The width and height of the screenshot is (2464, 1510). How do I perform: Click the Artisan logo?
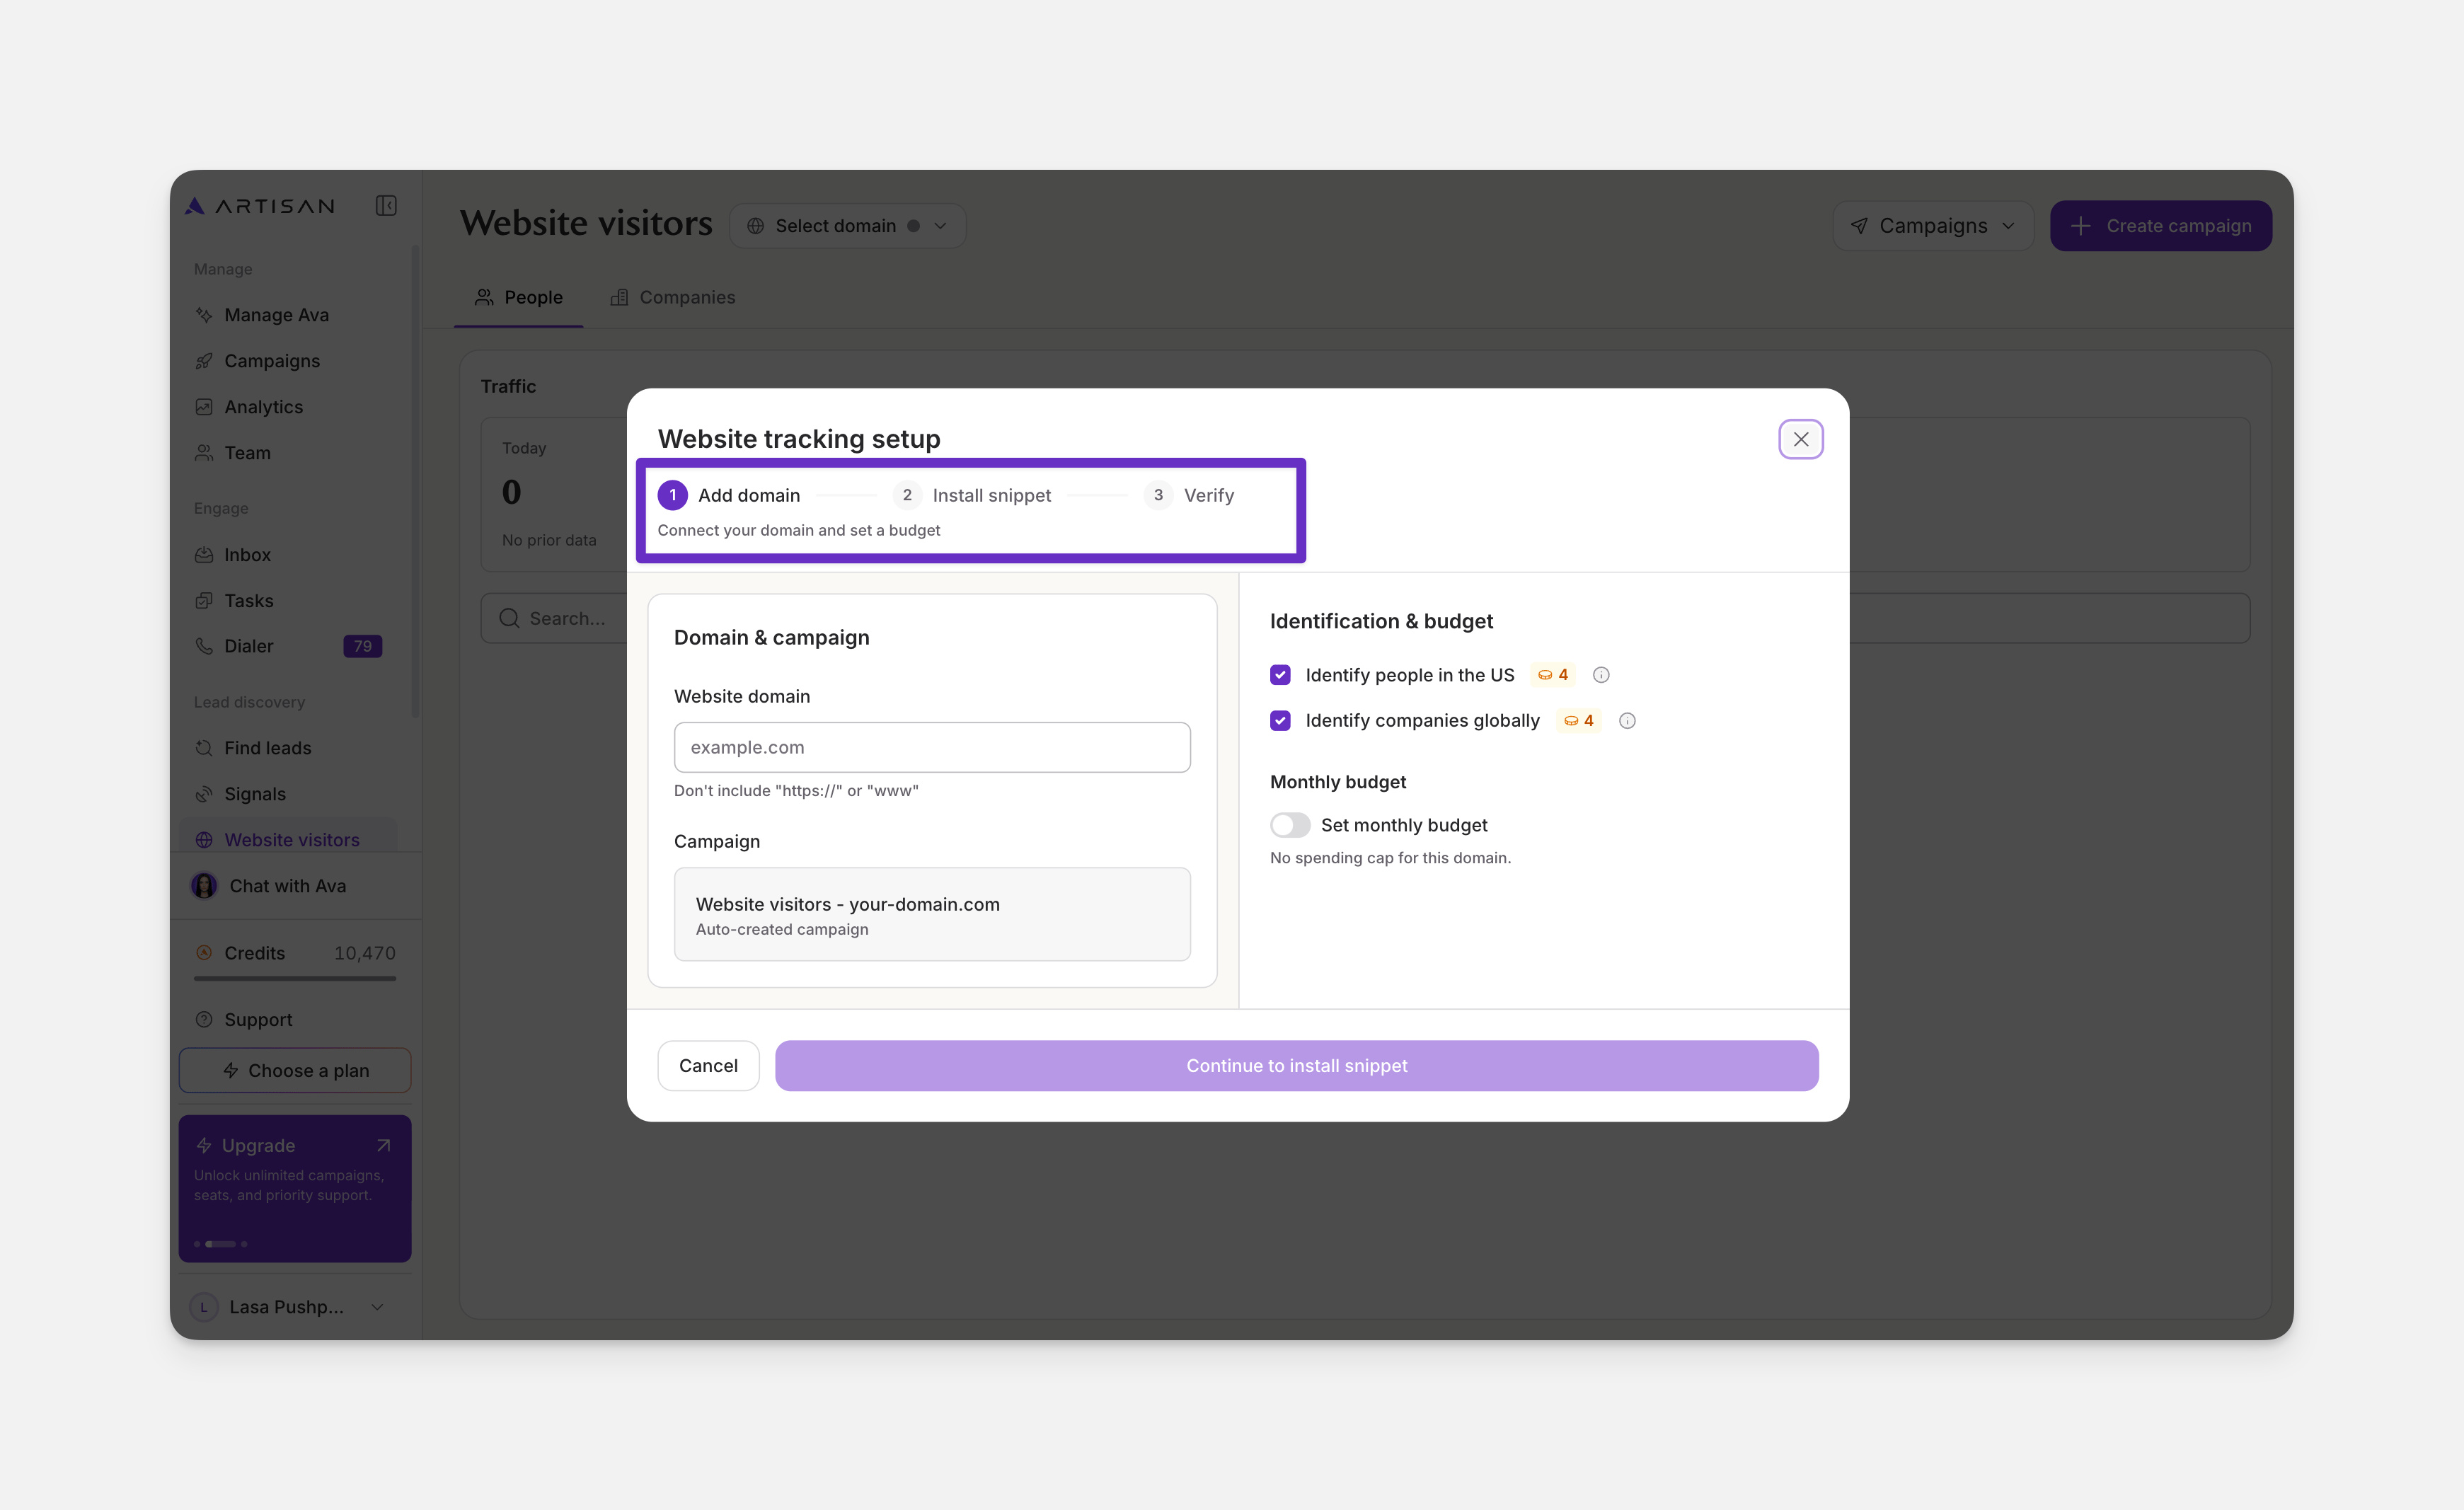coord(260,206)
